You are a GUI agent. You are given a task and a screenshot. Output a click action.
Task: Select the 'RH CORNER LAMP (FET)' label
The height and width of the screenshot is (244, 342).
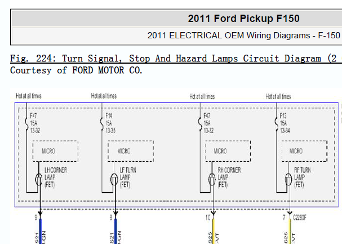(229, 178)
